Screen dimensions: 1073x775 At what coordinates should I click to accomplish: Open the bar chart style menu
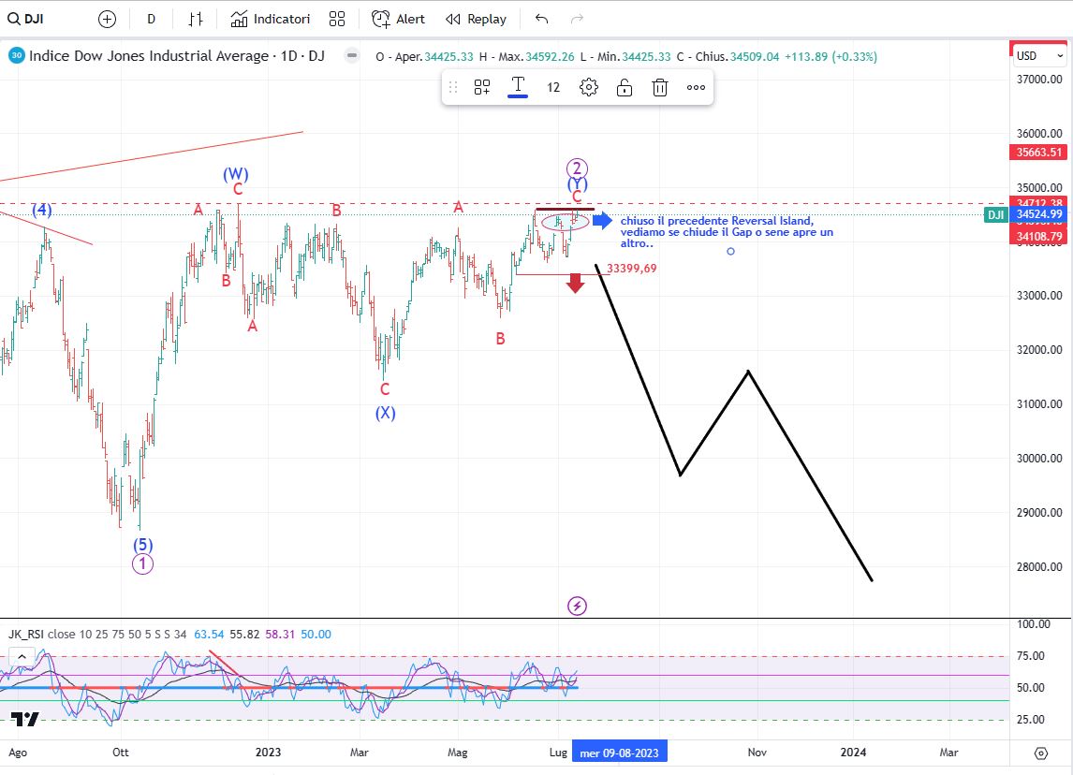point(196,19)
